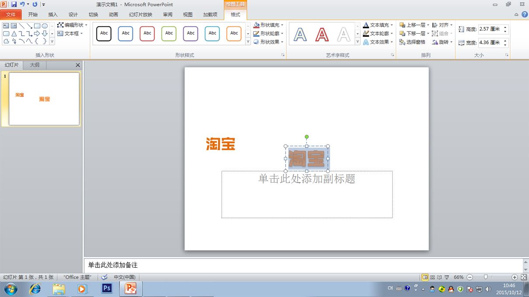The height and width of the screenshot is (297, 529).
Task: Start slide show from status bar
Action: 447,277
